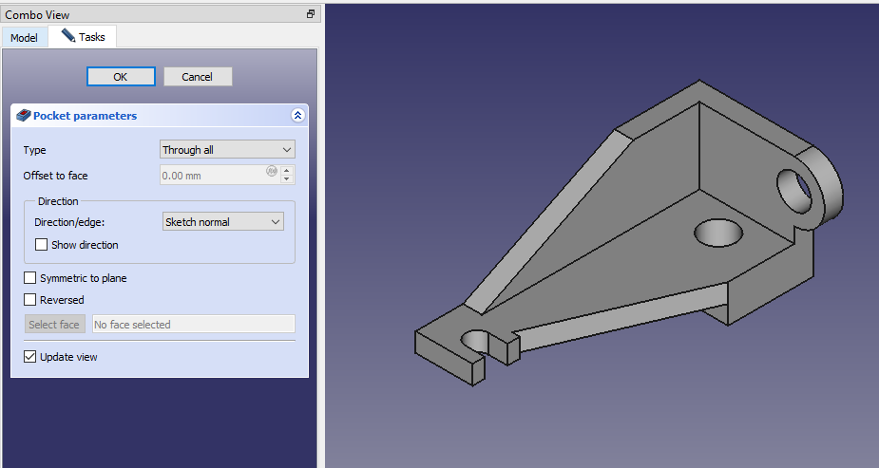The image size is (879, 468).
Task: Tick the Reversed checkbox
Action: coord(30,300)
